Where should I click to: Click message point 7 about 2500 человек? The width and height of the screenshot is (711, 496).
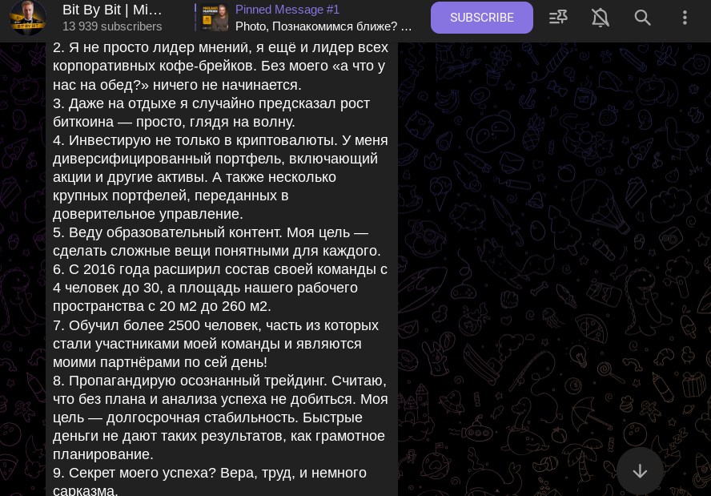point(216,344)
